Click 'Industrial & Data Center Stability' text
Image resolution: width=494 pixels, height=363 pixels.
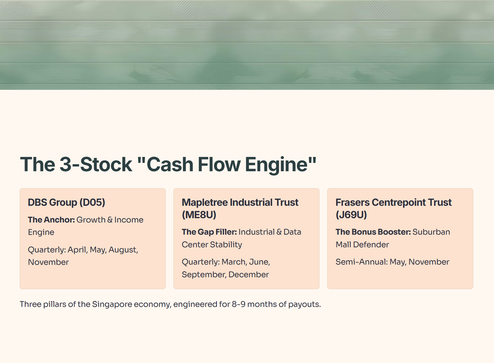[241, 238]
